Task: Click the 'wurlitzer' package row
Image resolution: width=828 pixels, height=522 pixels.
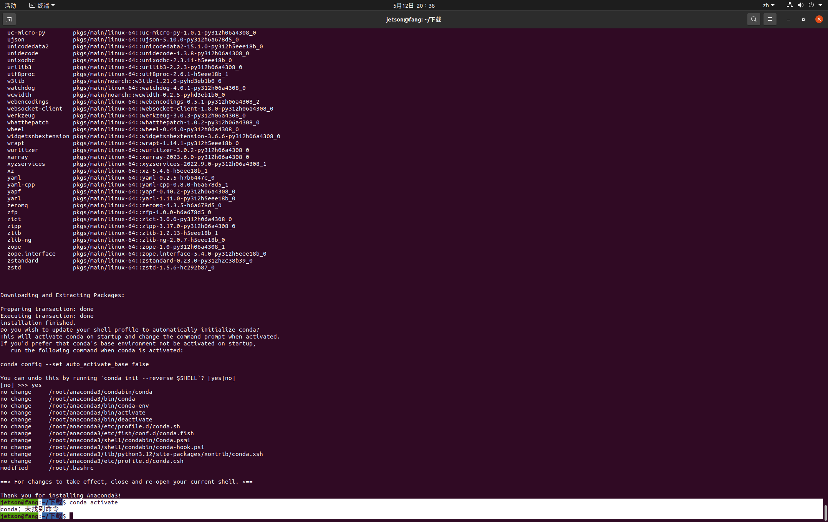Action: click(128, 150)
